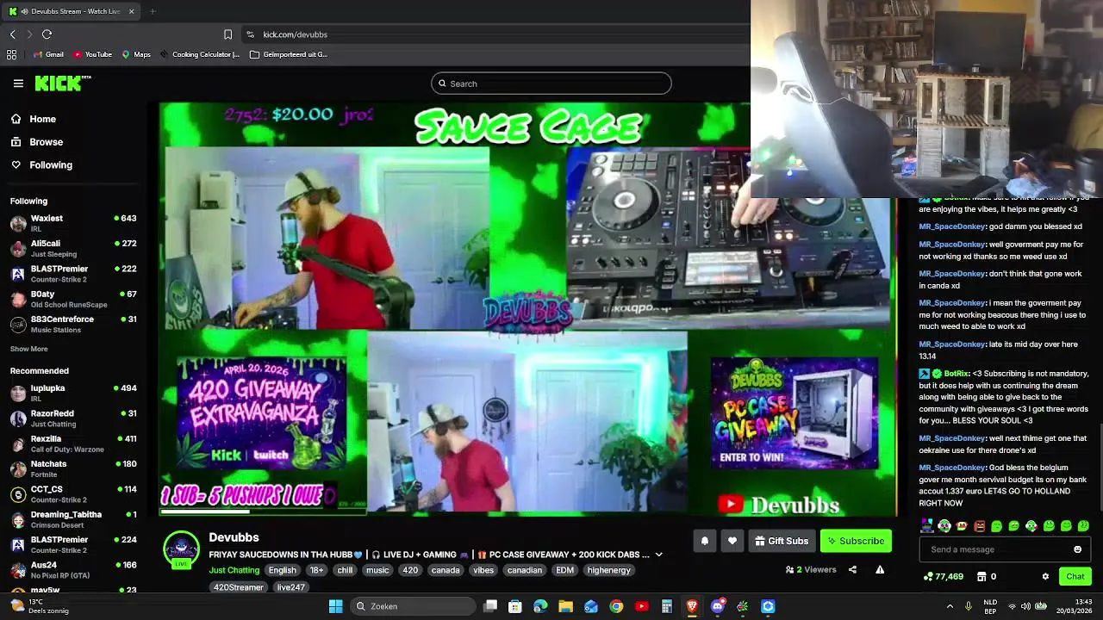1103x620 pixels.
Task: Click the Just Chatting category link
Action: coord(234,570)
